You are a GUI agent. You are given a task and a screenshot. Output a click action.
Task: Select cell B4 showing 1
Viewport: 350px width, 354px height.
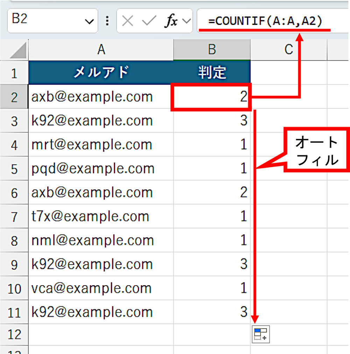click(212, 144)
